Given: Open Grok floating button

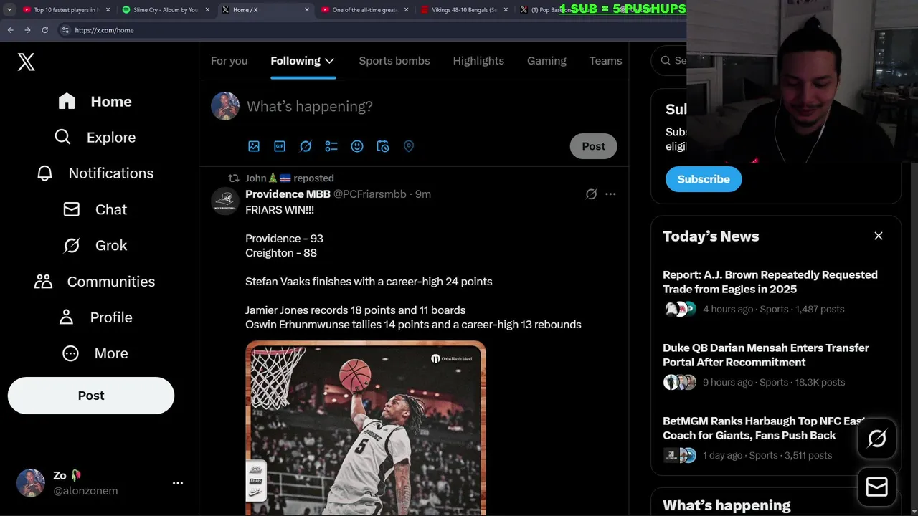Looking at the screenshot, I should [876, 439].
